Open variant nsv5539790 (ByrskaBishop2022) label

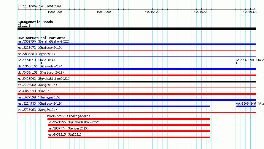pos(44,41)
